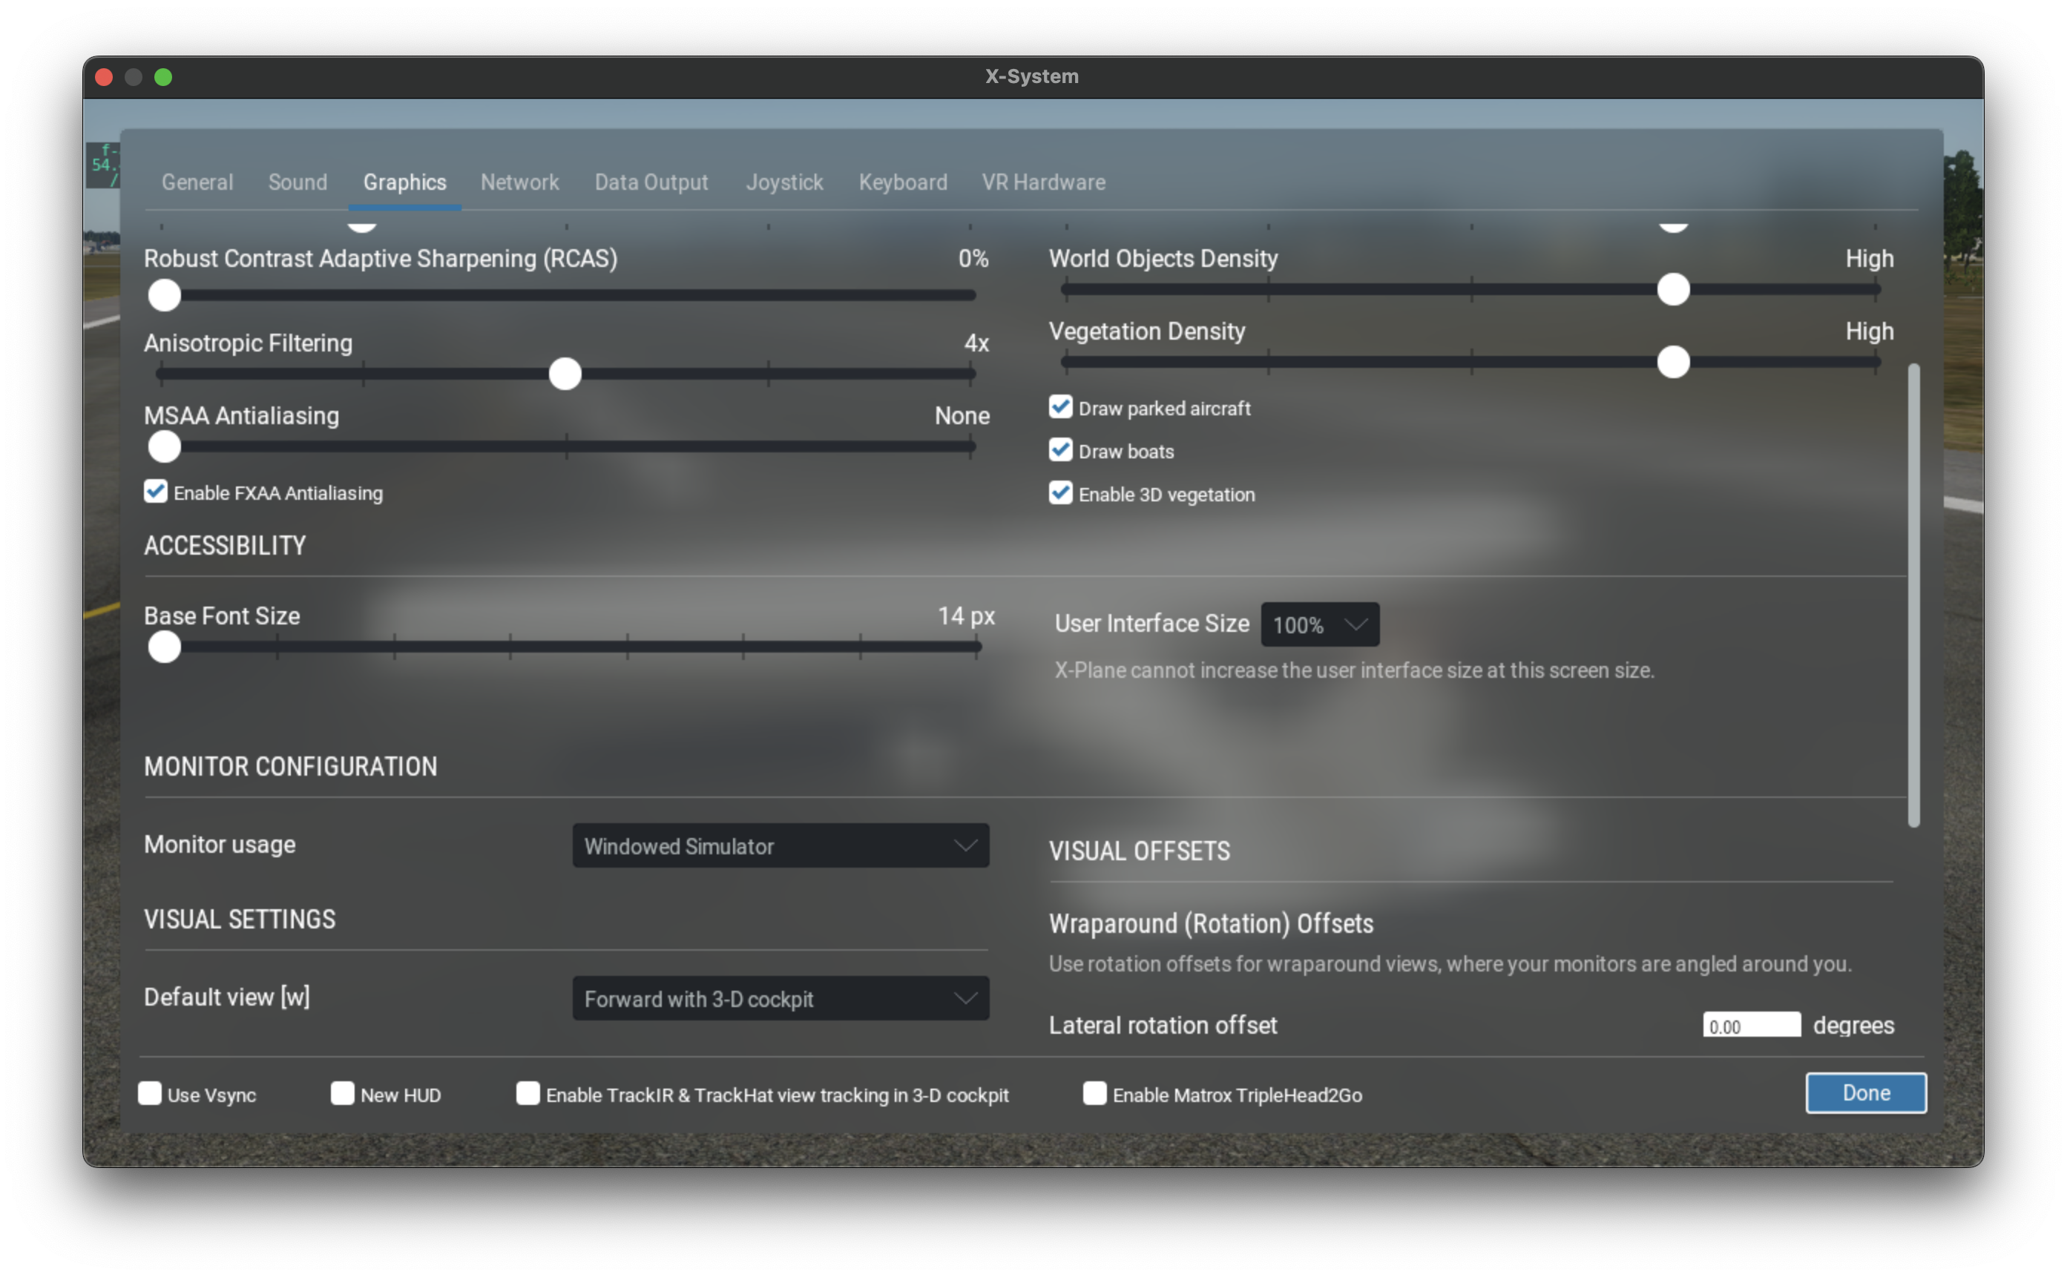The width and height of the screenshot is (2067, 1277).
Task: Click the RCAS sharpening slider handle
Action: pyautogui.click(x=164, y=296)
